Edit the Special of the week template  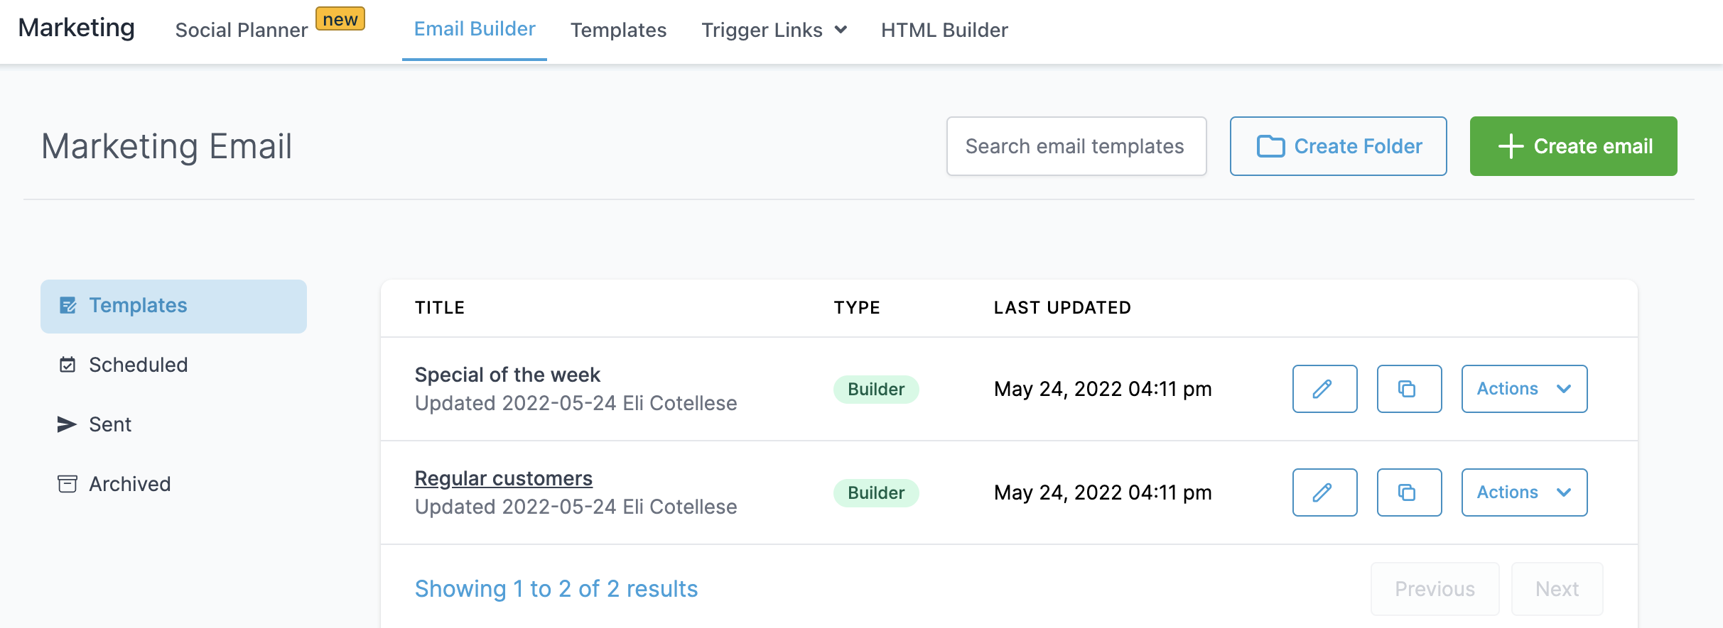pyautogui.click(x=1324, y=389)
